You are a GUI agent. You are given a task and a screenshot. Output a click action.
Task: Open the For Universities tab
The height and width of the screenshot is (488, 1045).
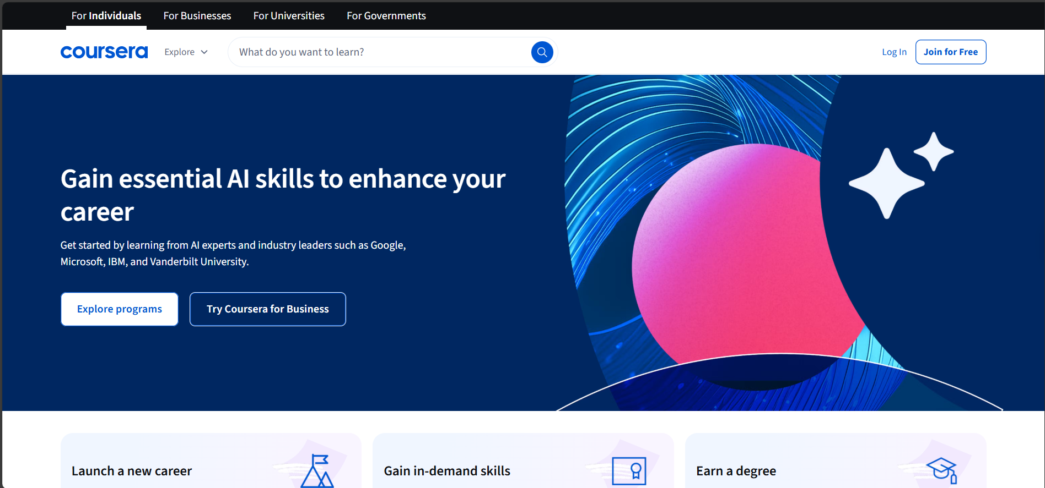(x=289, y=16)
